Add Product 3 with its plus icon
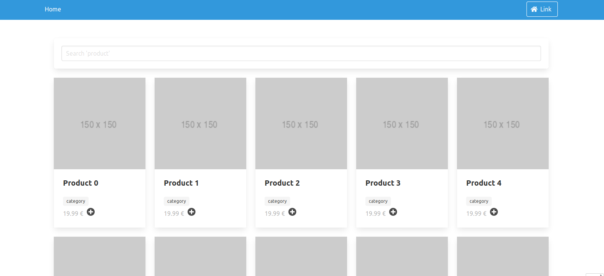This screenshot has width=604, height=276. [x=393, y=212]
